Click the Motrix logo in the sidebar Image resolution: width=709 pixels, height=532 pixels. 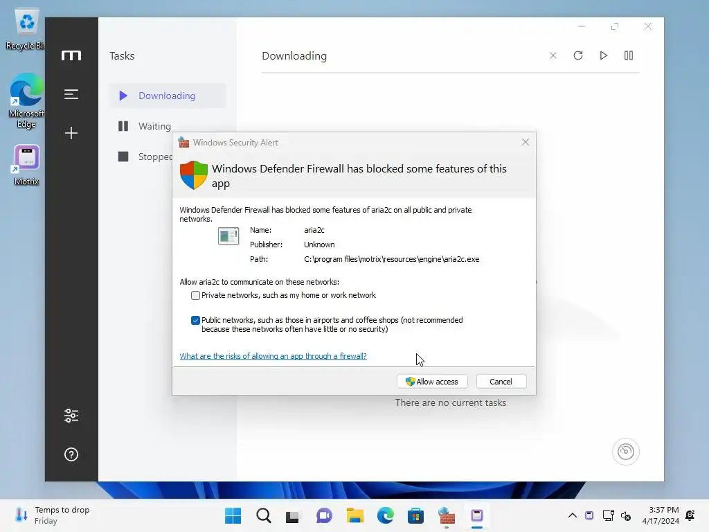71,55
